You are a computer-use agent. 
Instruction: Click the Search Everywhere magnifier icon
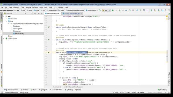166,10
